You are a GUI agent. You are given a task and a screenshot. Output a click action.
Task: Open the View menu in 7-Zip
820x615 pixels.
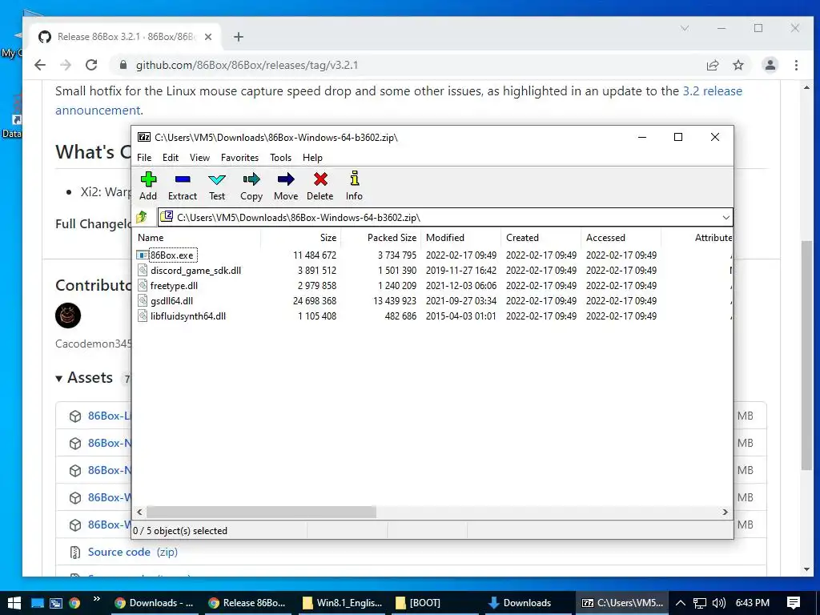tap(199, 158)
